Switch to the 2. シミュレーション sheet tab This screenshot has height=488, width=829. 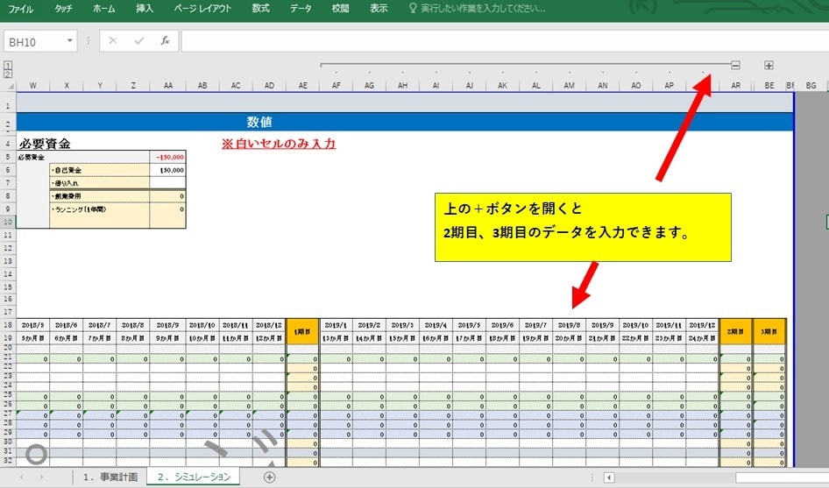(194, 477)
